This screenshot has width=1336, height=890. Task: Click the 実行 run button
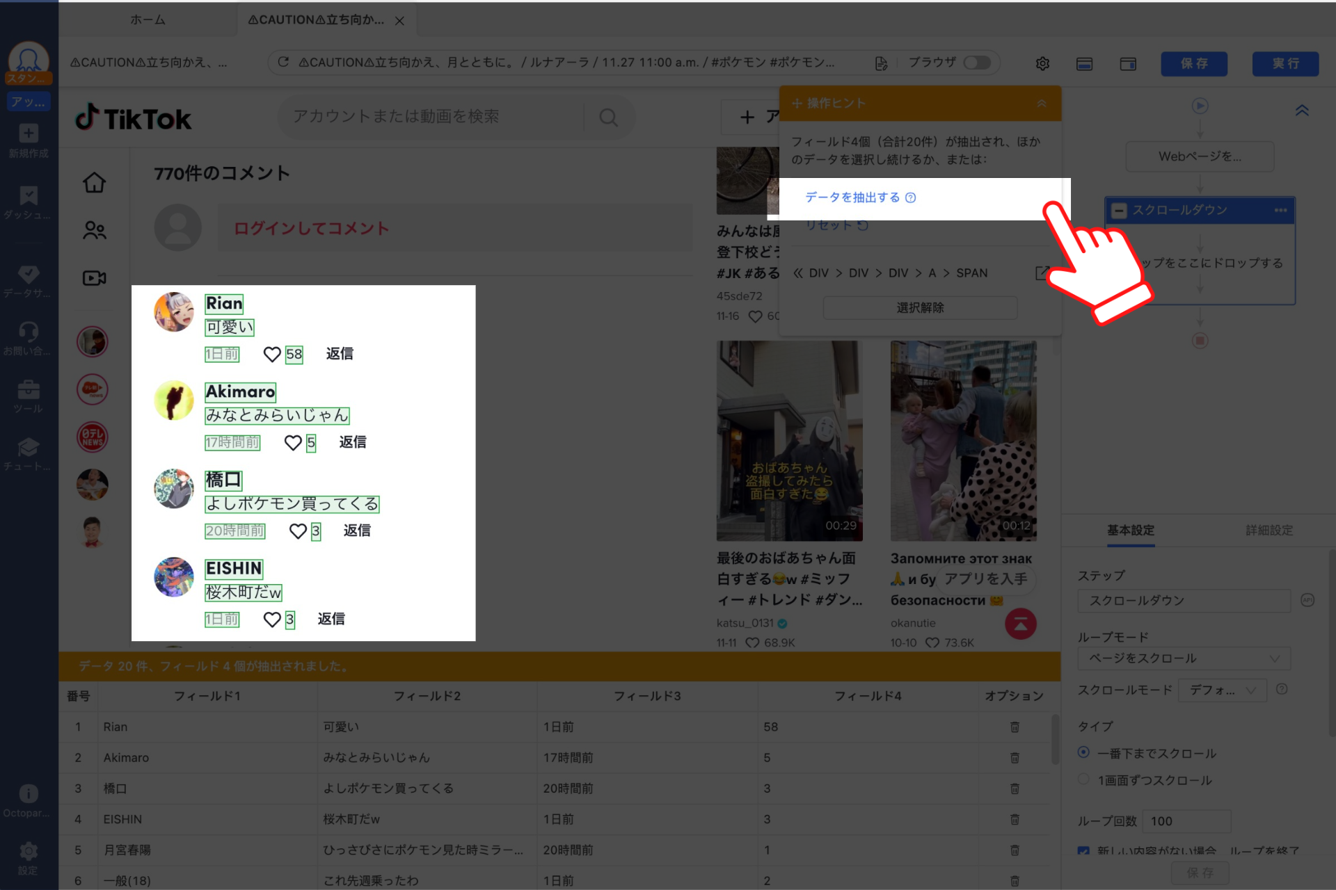click(x=1285, y=63)
